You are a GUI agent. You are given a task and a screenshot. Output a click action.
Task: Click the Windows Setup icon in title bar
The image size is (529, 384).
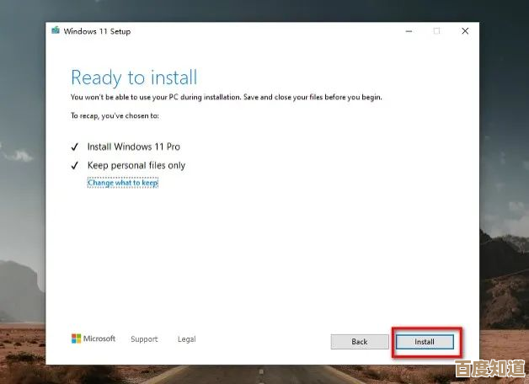click(56, 31)
